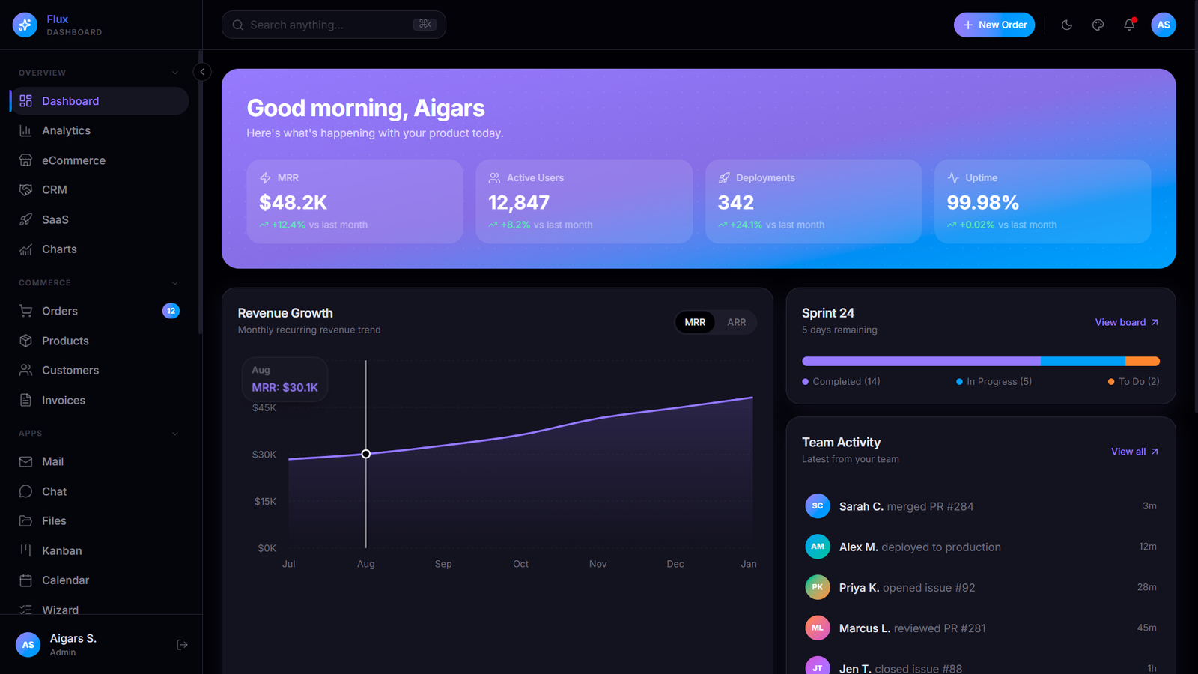
Task: Select the Invoices menu item
Action: [x=100, y=400]
